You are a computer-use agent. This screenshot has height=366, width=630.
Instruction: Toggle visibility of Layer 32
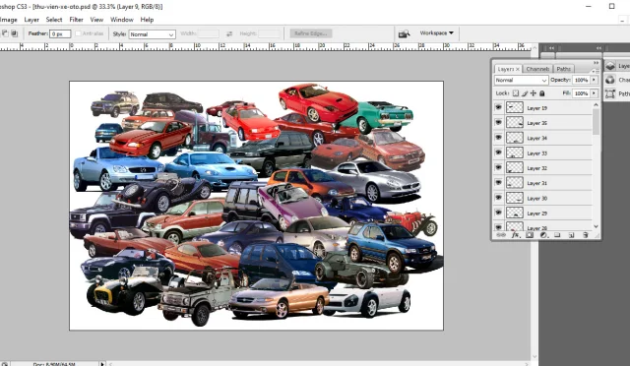coord(498,167)
